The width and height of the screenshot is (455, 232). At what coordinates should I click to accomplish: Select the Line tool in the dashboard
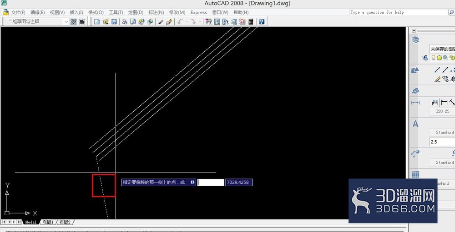[437, 69]
